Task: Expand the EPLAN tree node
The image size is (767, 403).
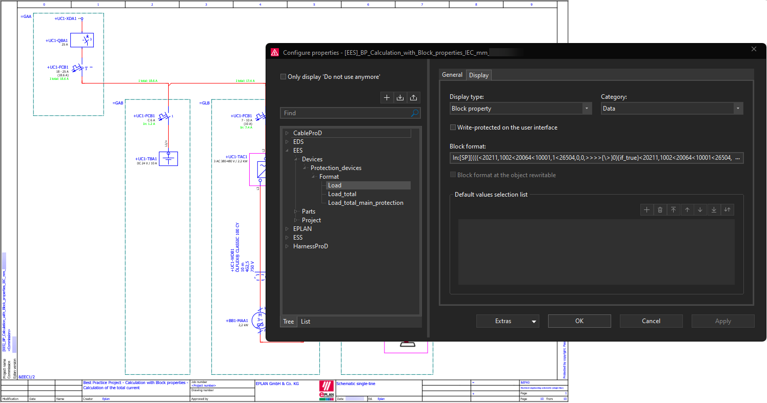Action: 287,228
